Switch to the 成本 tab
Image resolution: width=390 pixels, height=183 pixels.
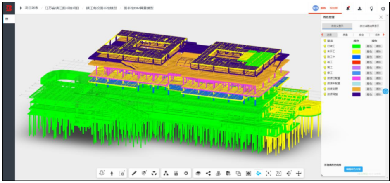376,35
